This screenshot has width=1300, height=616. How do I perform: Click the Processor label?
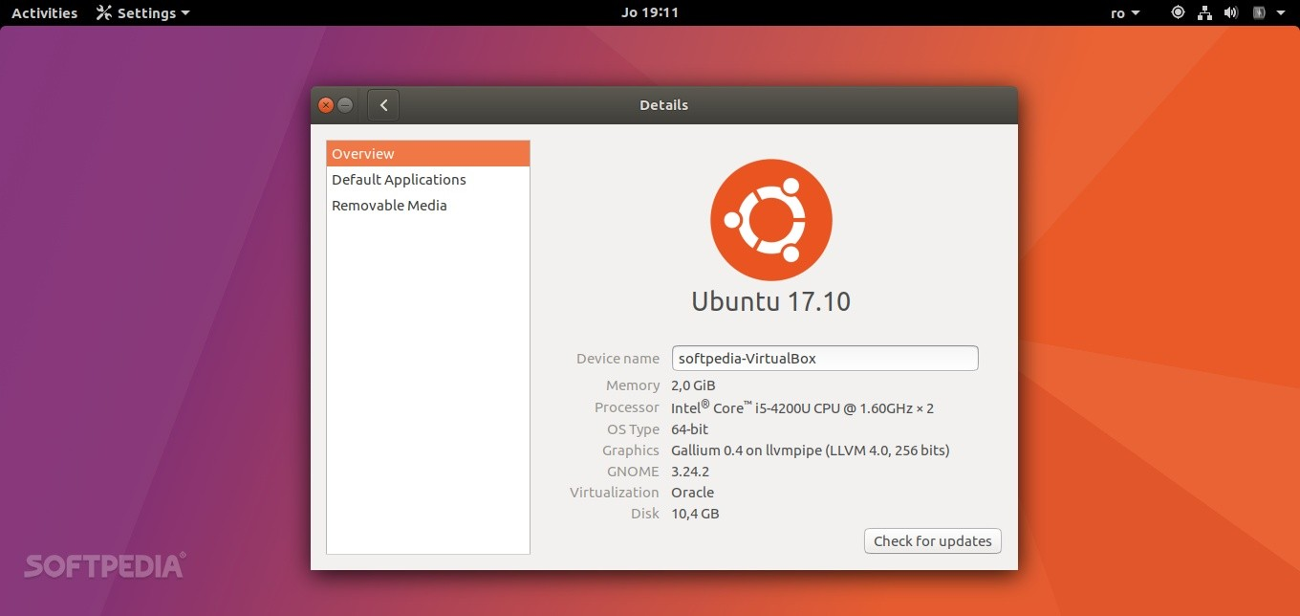(x=627, y=407)
